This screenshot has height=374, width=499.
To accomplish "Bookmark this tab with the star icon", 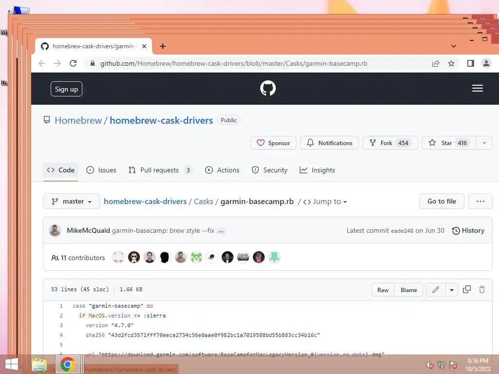I will pyautogui.click(x=451, y=63).
